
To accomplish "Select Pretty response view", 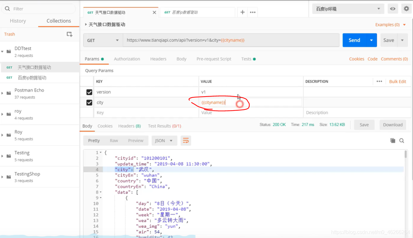I will point(94,141).
